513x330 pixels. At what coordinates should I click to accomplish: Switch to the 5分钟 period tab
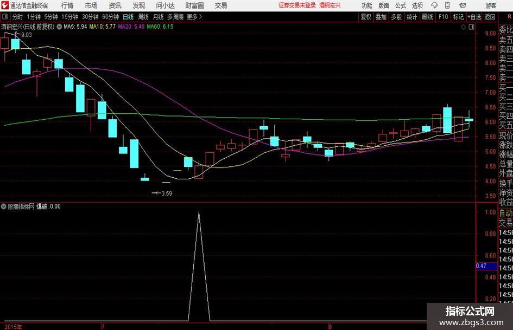(50, 17)
